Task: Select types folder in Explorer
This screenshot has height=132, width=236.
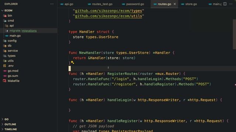Action: point(11,56)
